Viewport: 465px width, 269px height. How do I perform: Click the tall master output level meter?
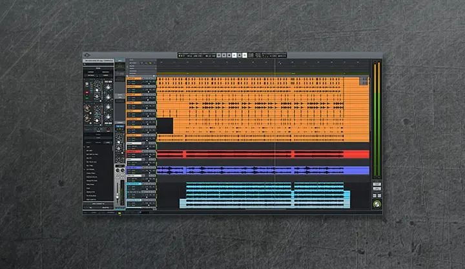377,120
